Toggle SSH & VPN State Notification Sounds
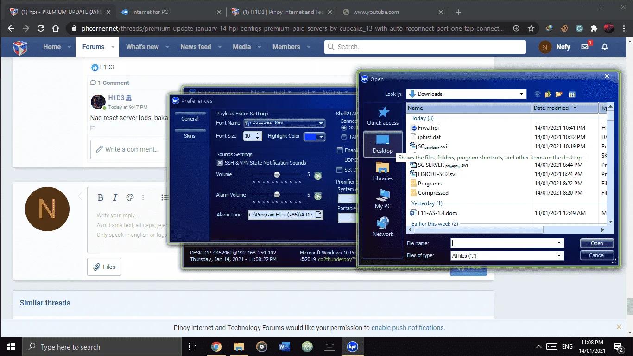Image resolution: width=633 pixels, height=356 pixels. click(x=220, y=163)
